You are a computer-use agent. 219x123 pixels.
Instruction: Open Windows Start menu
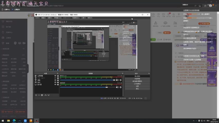tap(3, 121)
